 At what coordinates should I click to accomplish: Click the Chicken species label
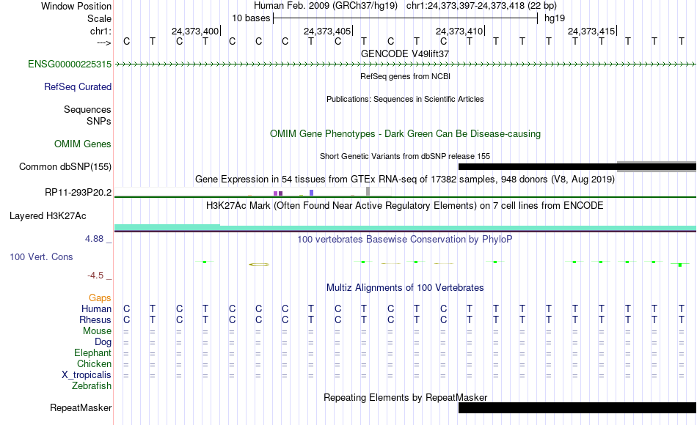click(94, 364)
